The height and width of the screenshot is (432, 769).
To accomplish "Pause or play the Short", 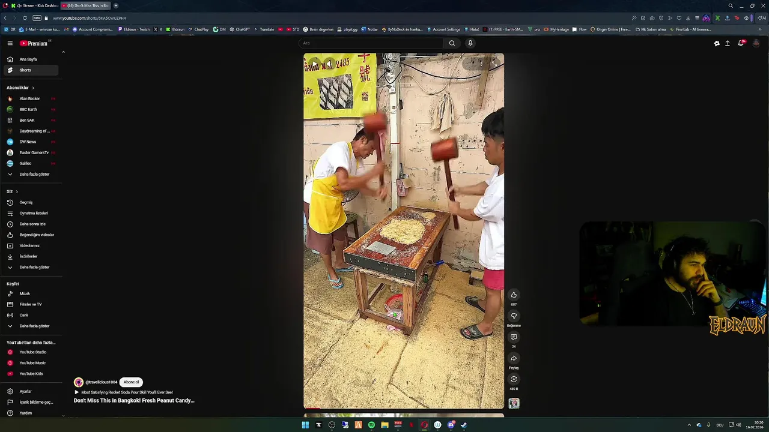I will pos(314,64).
